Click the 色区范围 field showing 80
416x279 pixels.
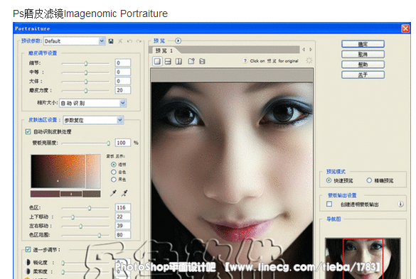pos(123,234)
